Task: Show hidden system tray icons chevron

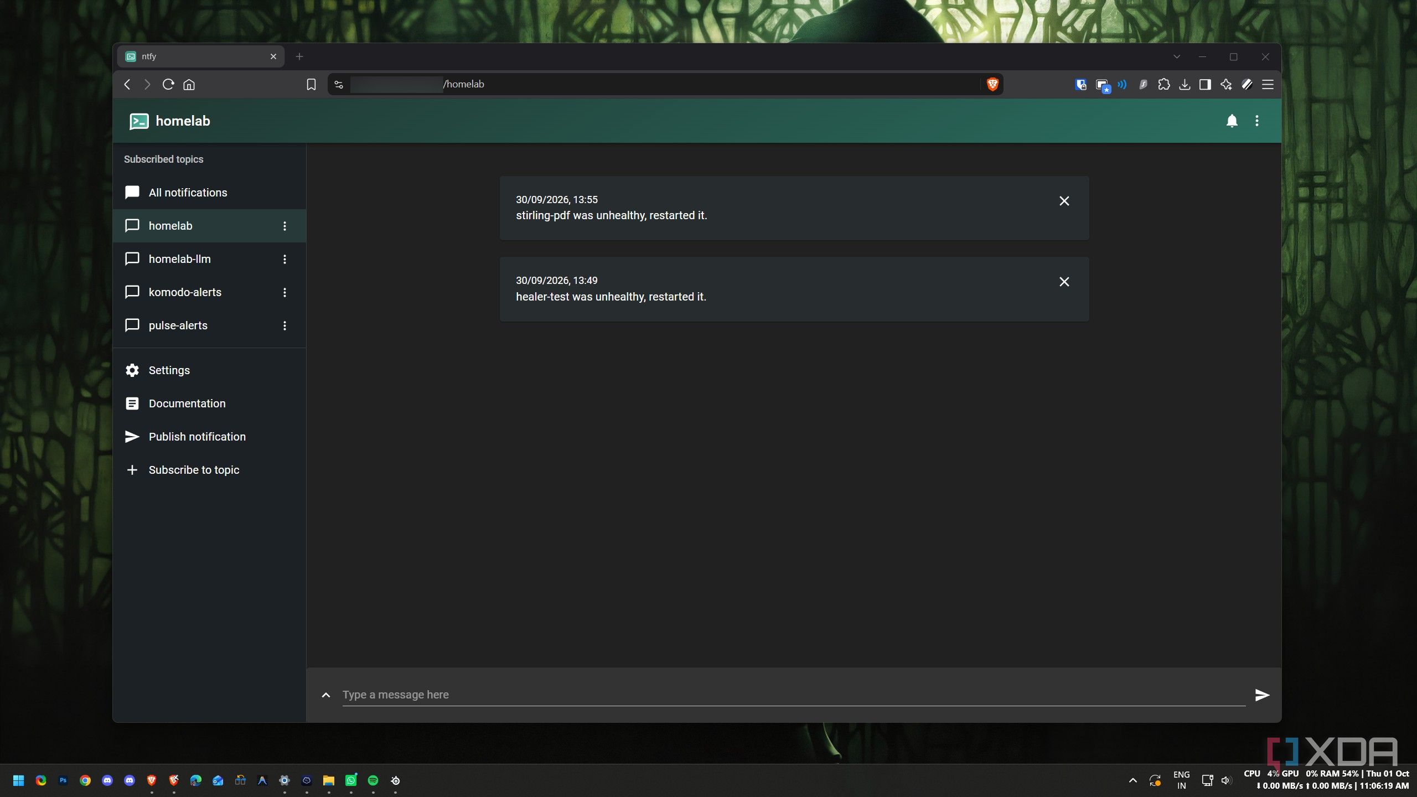Action: pos(1132,780)
